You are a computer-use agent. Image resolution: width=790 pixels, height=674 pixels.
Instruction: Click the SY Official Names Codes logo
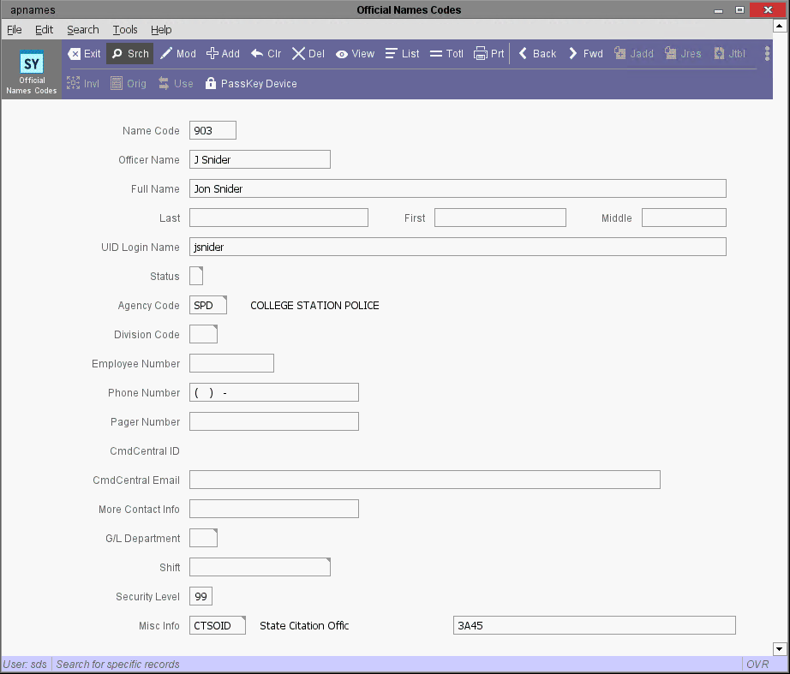click(x=32, y=71)
